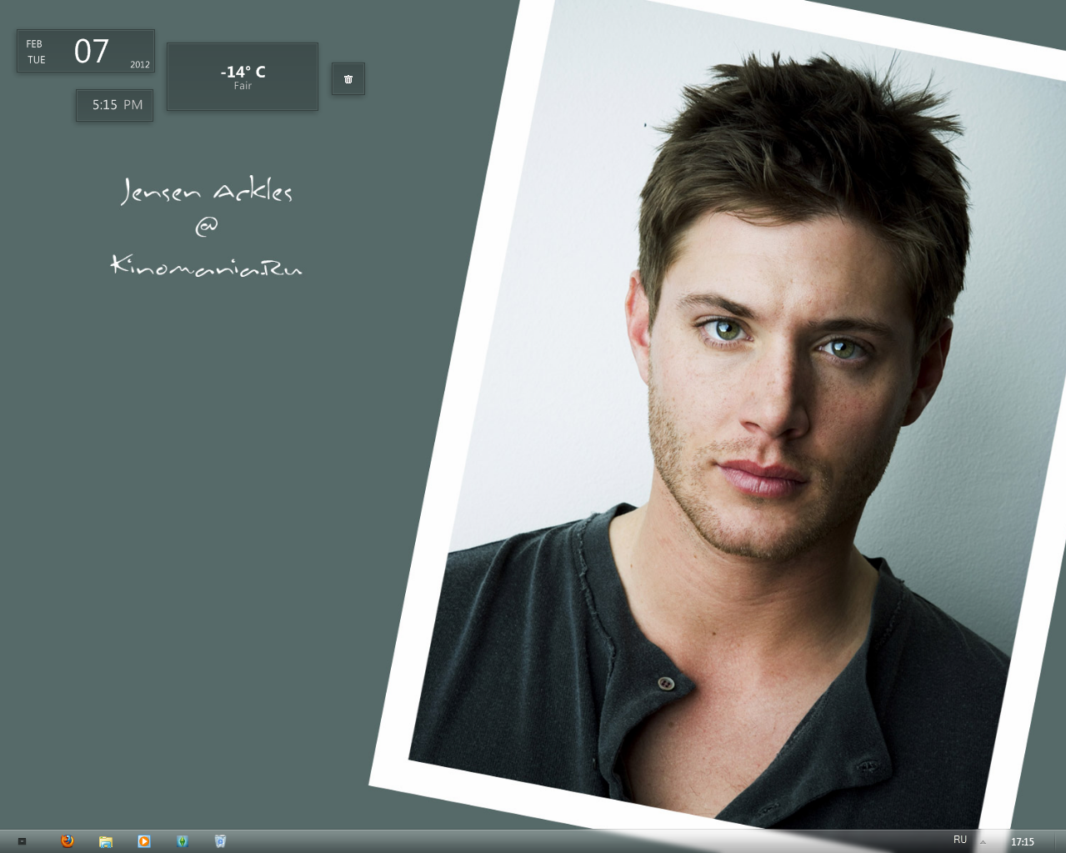The width and height of the screenshot is (1066, 853).
Task: Click the 5:15 PM clock widget
Action: [x=117, y=105]
